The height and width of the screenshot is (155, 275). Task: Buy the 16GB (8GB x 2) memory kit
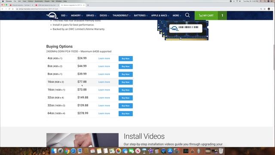pos(125,82)
